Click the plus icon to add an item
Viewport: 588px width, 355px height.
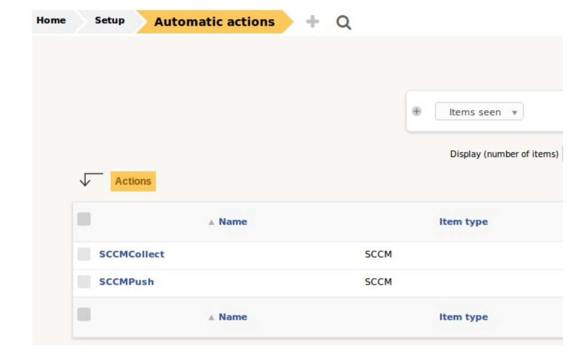[312, 22]
